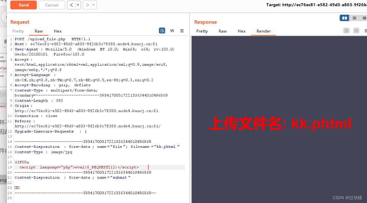Select the Response Render tab
Screen dimensions: 367x203
pos(263,31)
